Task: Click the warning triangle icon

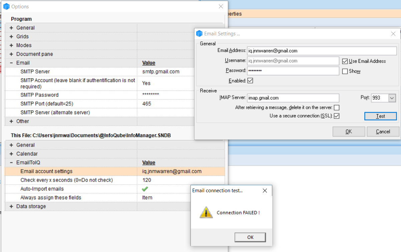Action: [x=206, y=212]
